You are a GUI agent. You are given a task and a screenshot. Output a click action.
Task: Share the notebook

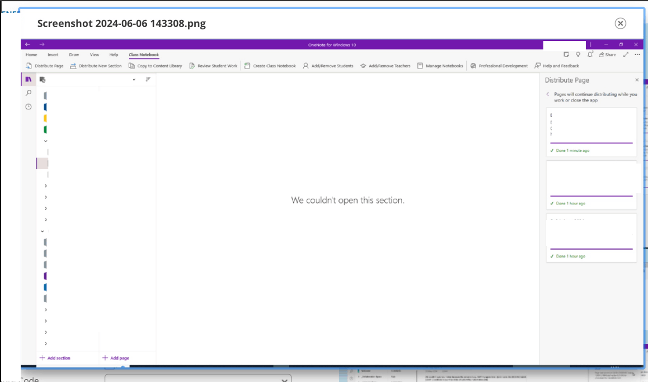(x=607, y=54)
